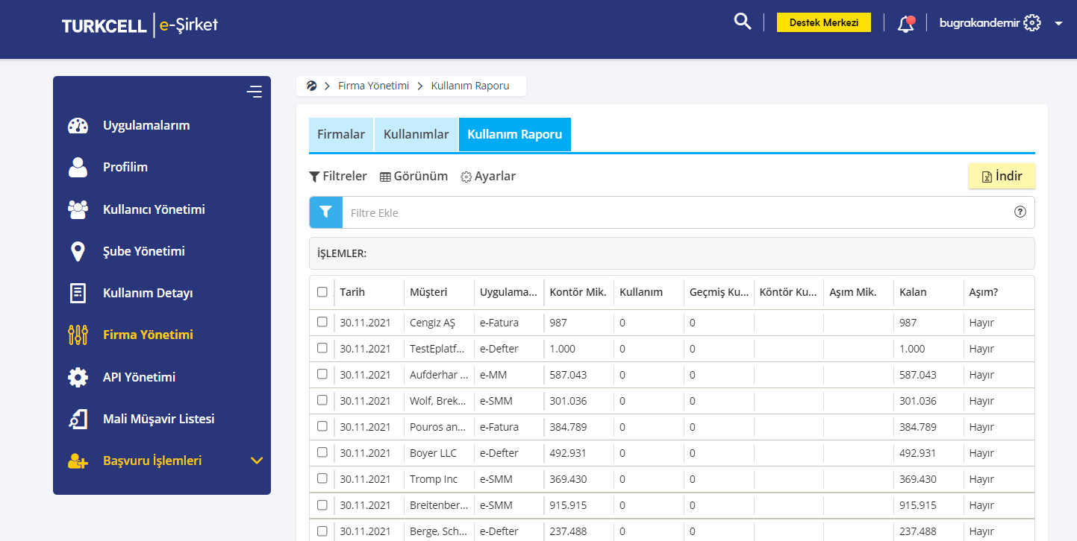This screenshot has width=1077, height=541.
Task: Check the Aufderhar row checkbox
Action: [x=322, y=374]
